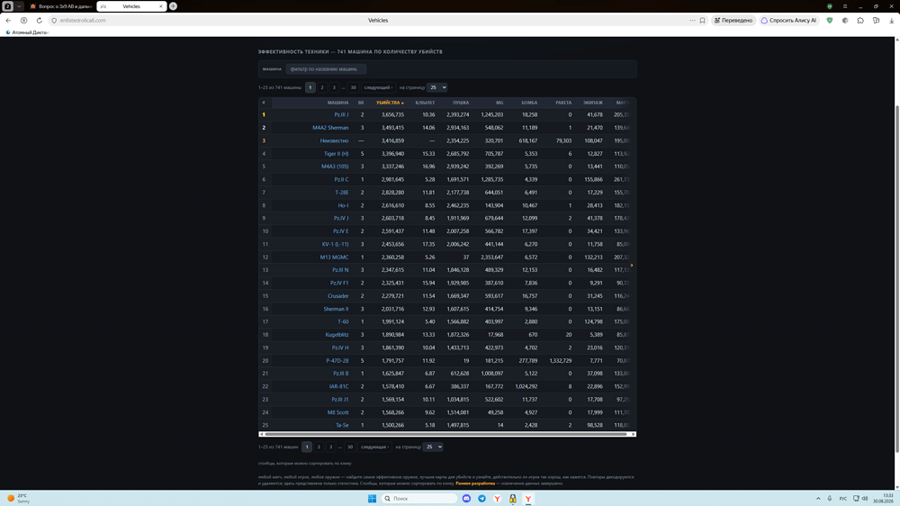Sort table by 'К/ВЫЛЕТ' column header

point(425,103)
